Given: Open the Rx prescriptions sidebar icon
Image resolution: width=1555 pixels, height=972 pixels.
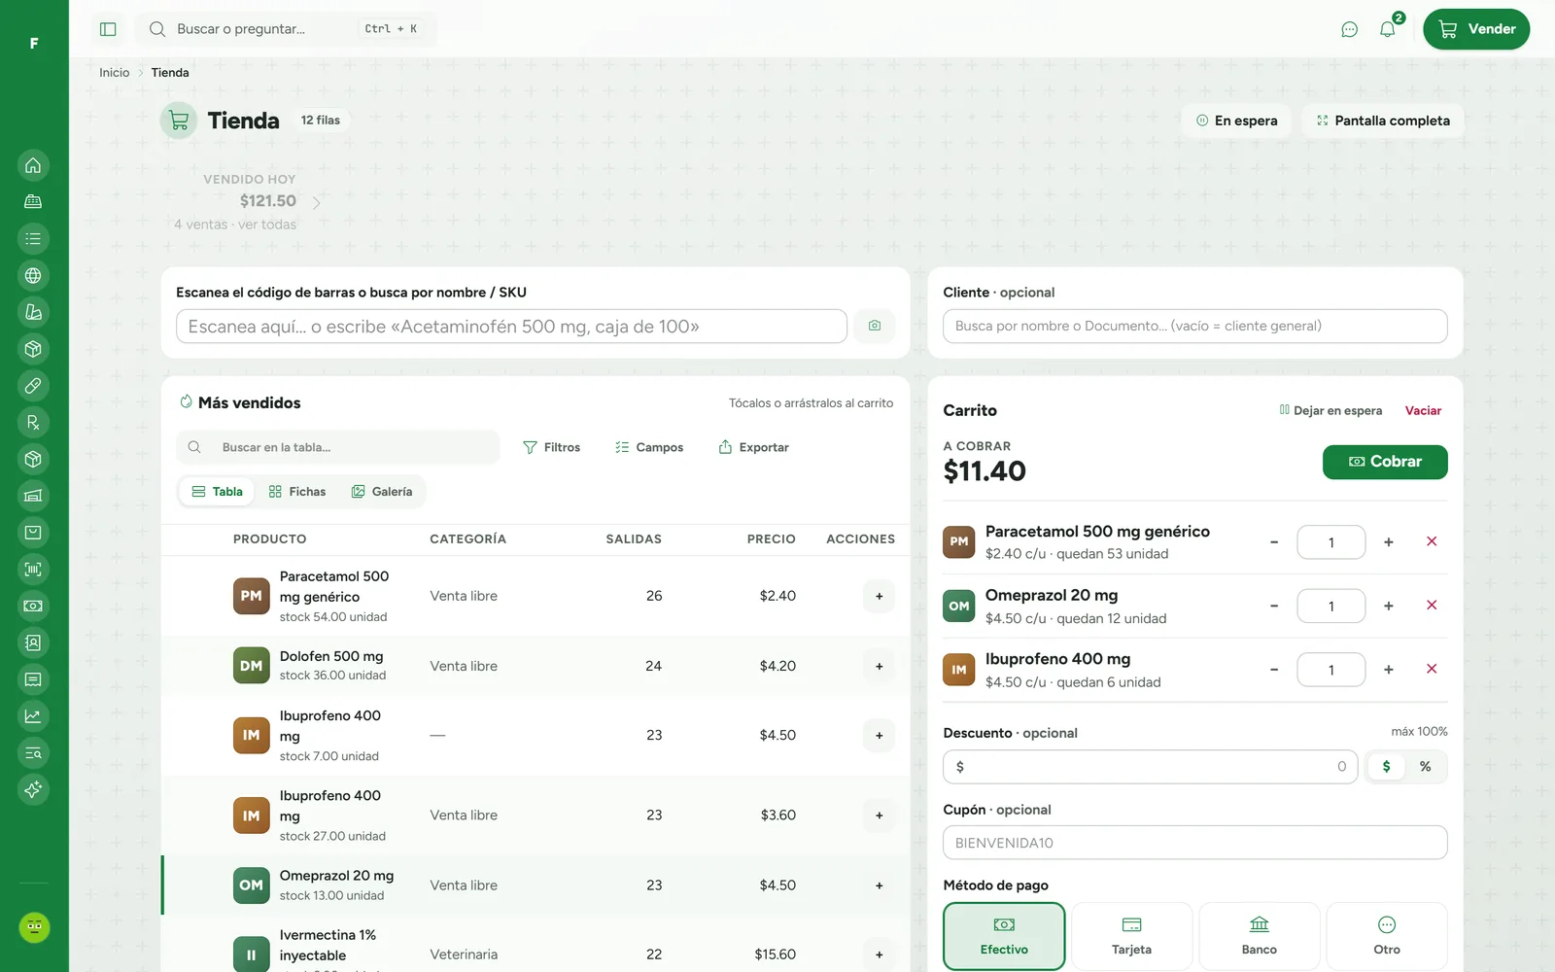Looking at the screenshot, I should tap(33, 423).
